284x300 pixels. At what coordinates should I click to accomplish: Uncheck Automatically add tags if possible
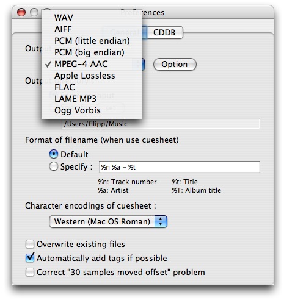click(x=30, y=258)
